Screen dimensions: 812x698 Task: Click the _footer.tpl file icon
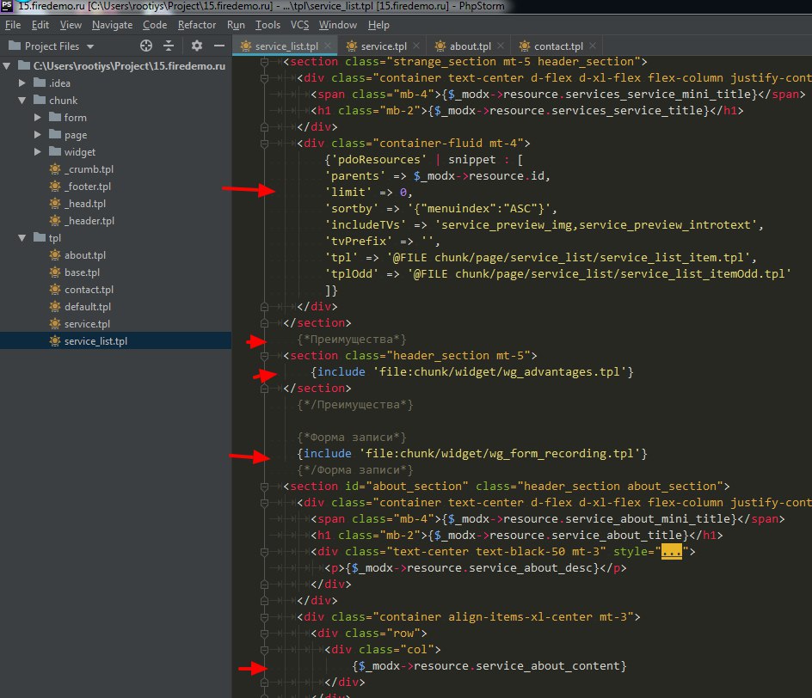pyautogui.click(x=55, y=186)
